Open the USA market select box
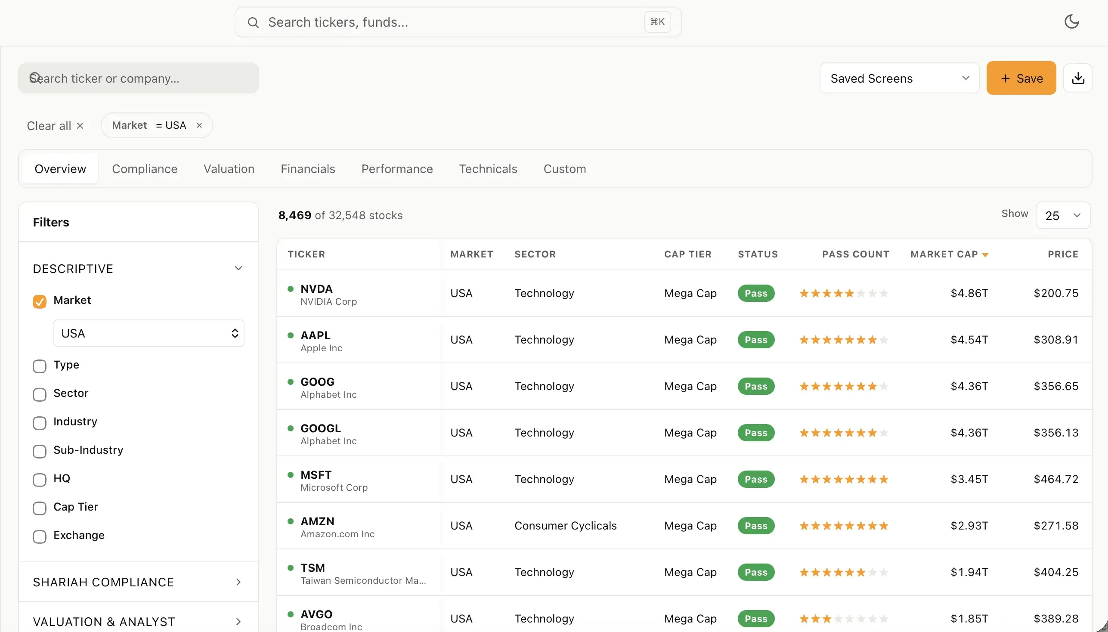The width and height of the screenshot is (1108, 632). [149, 333]
